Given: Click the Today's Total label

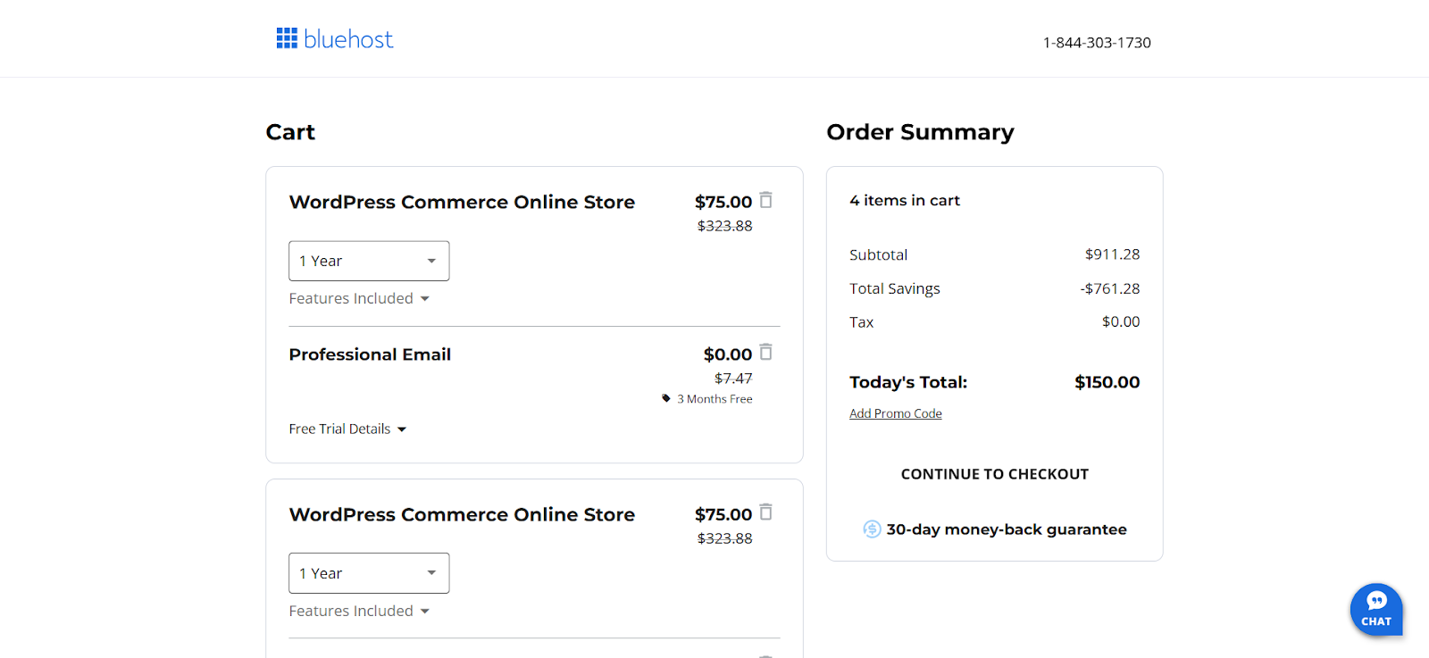Looking at the screenshot, I should (908, 382).
